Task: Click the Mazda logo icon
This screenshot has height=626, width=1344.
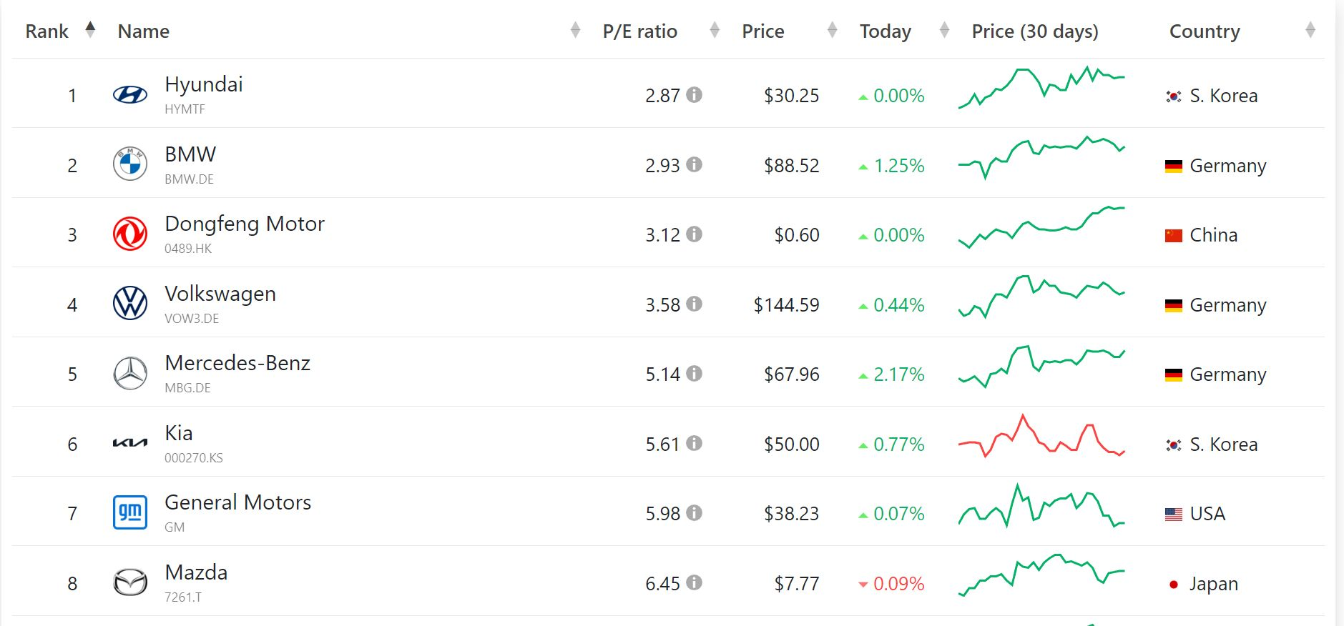Action: (130, 582)
